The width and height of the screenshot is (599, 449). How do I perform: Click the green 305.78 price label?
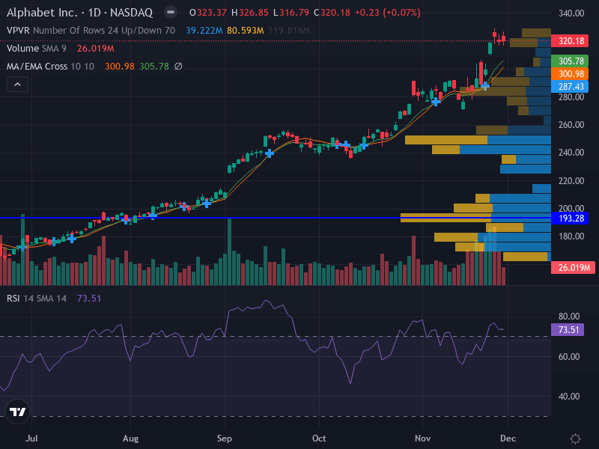(x=571, y=61)
